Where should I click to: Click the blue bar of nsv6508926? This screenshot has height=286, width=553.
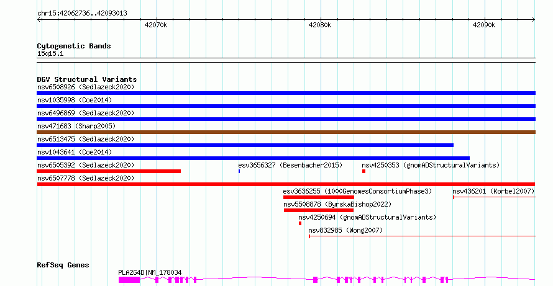point(286,93)
